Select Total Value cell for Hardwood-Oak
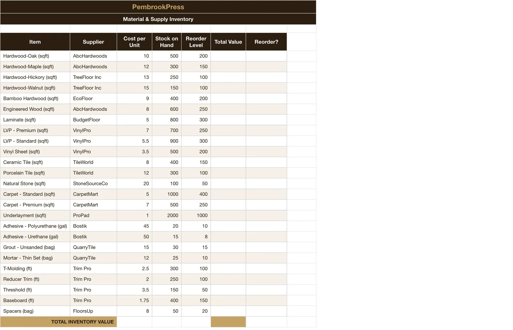The width and height of the screenshot is (513, 330). [x=228, y=56]
